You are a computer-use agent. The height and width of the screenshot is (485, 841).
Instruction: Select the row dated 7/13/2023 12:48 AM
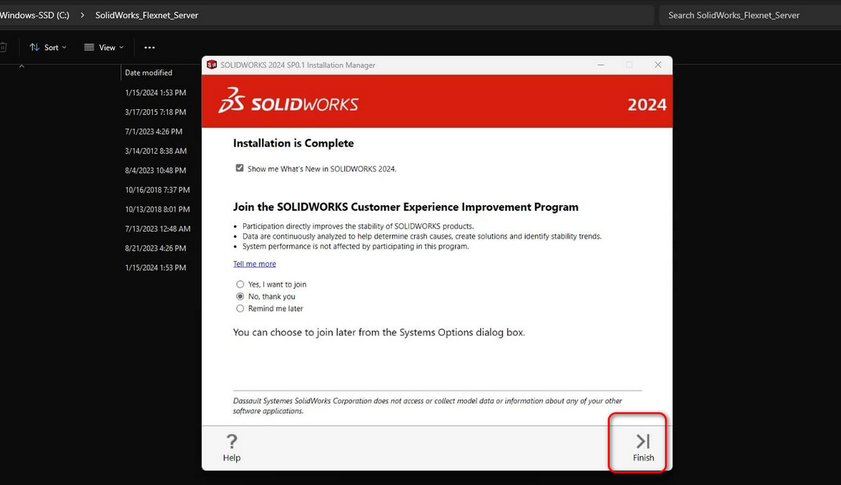click(158, 229)
